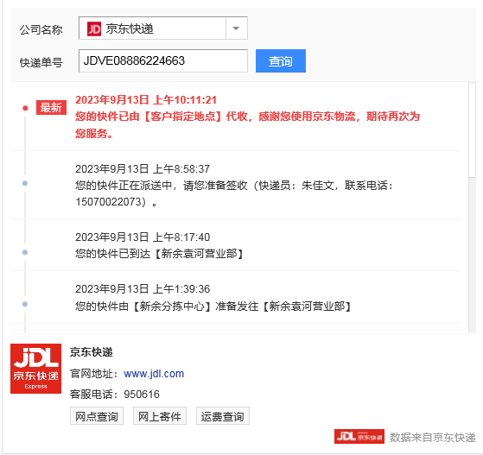
Task: Select the 京东快递 combo box
Action: pyautogui.click(x=163, y=28)
